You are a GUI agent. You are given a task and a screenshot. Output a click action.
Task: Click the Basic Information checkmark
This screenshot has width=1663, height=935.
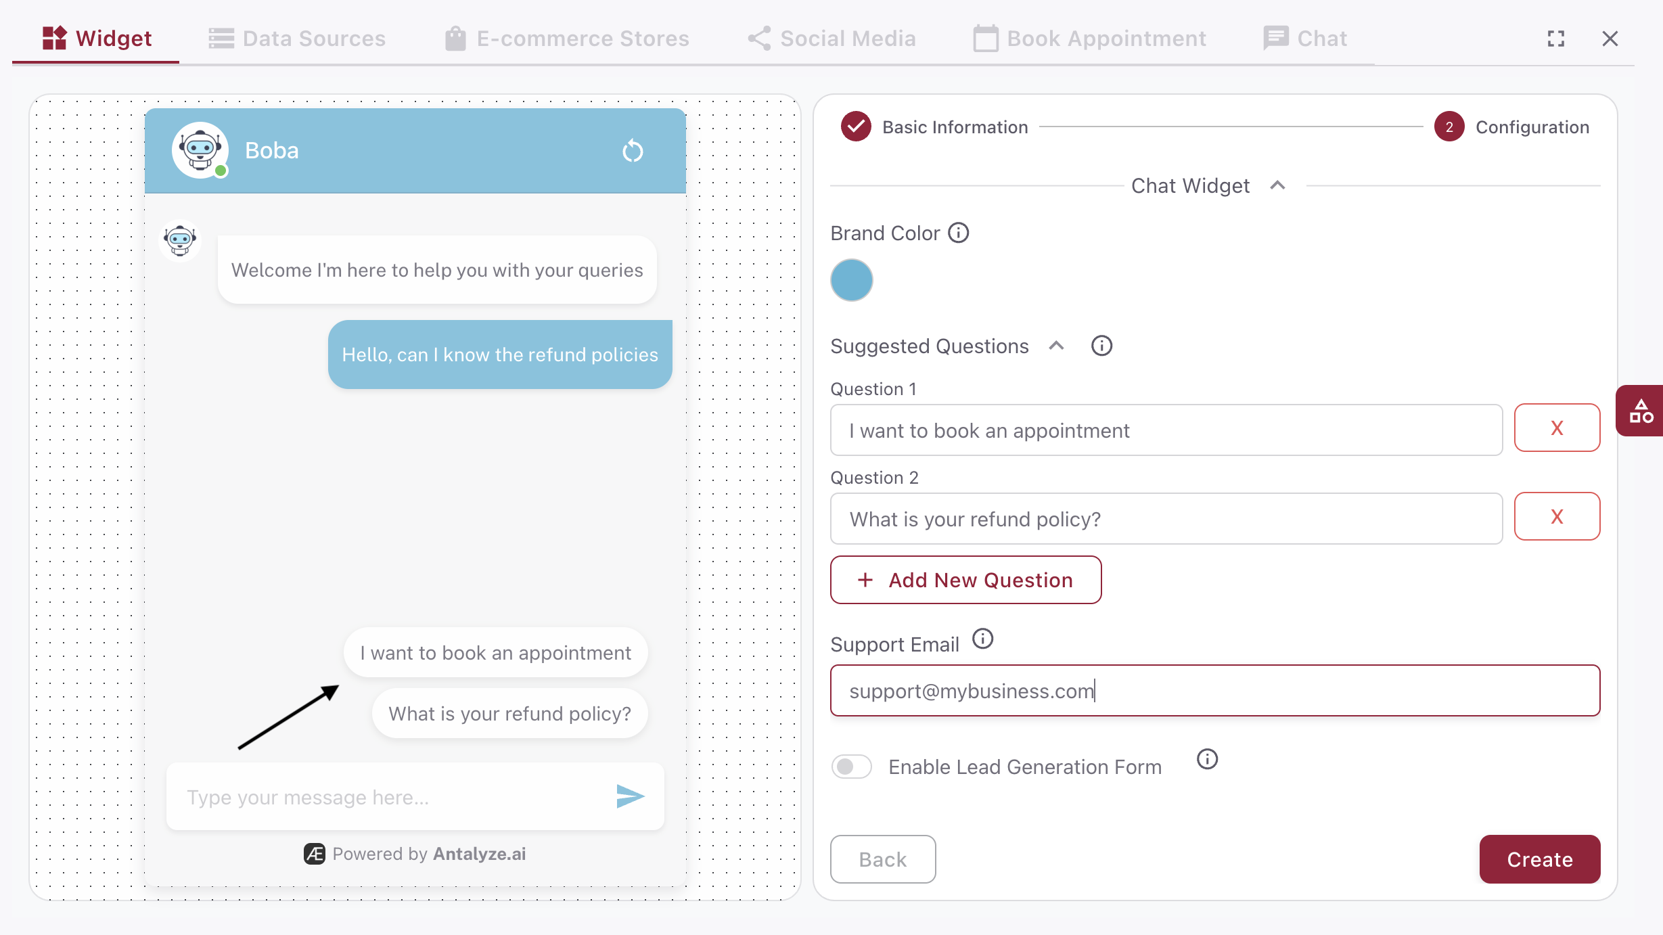pyautogui.click(x=855, y=127)
